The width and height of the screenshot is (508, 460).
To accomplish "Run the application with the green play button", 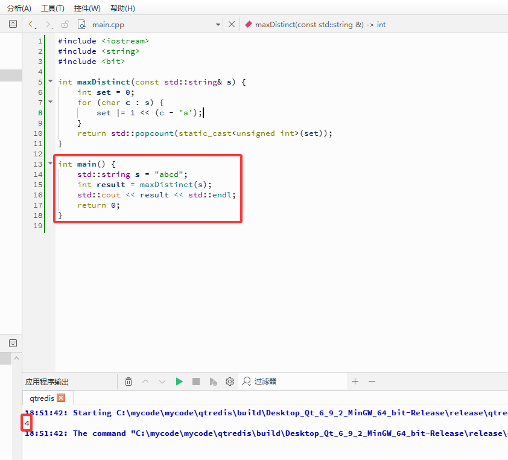I will point(179,382).
